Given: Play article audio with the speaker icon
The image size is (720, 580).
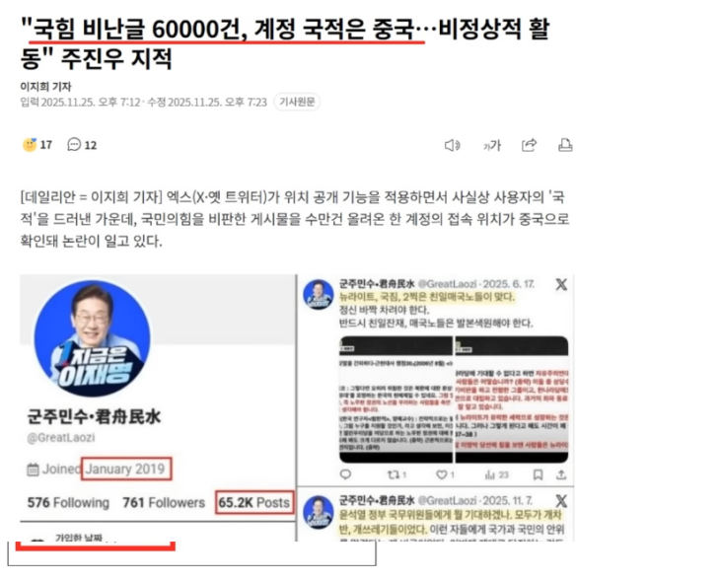Looking at the screenshot, I should point(452,145).
